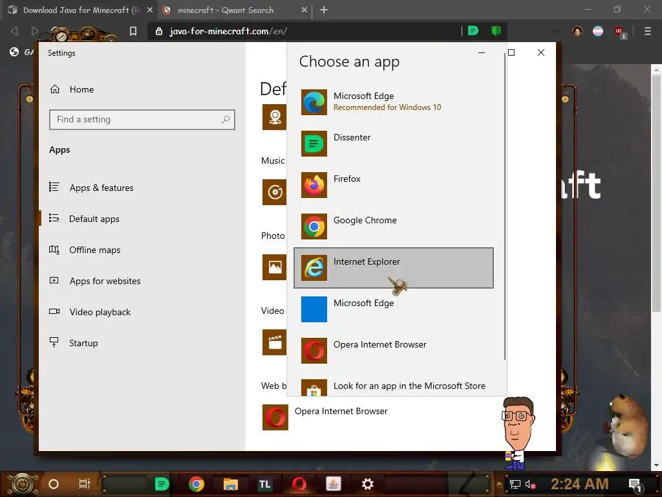
Task: Open the uBlock Origin extension icon
Action: click(619, 31)
